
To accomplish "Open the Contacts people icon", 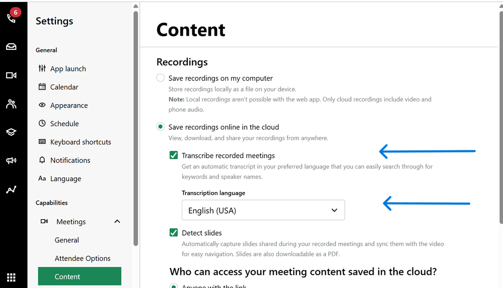I will coord(11,104).
